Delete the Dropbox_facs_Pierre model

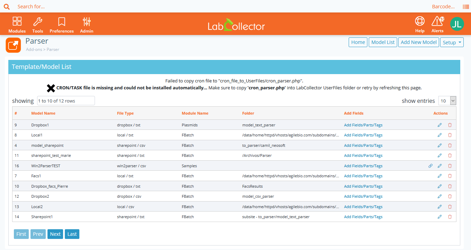click(450, 186)
